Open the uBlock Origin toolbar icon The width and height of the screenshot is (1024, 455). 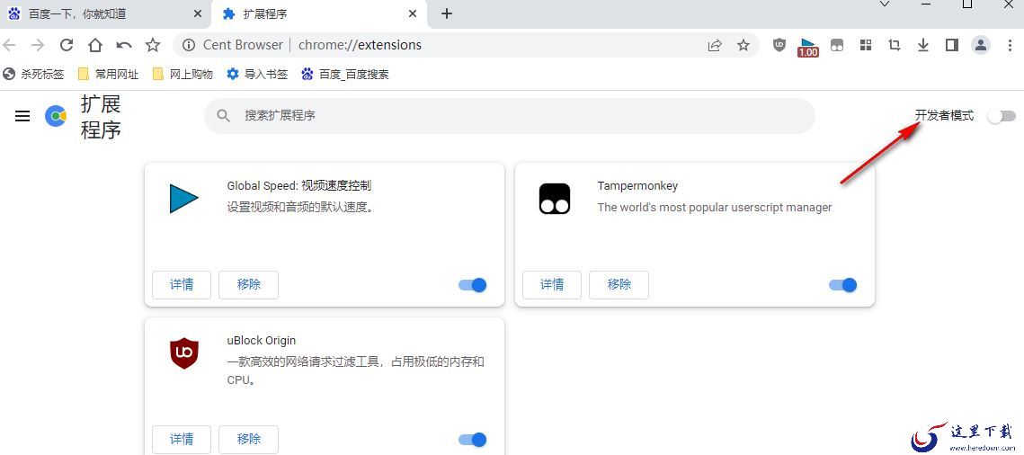tap(779, 45)
